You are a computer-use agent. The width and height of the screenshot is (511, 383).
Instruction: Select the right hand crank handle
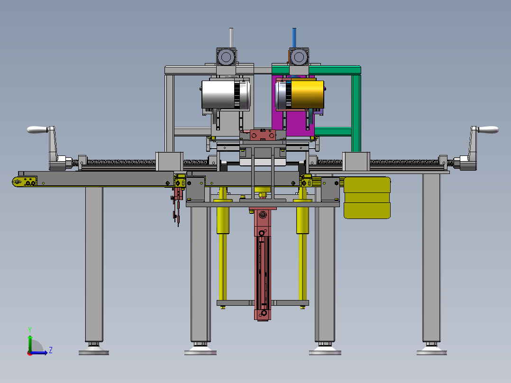coord(488,130)
